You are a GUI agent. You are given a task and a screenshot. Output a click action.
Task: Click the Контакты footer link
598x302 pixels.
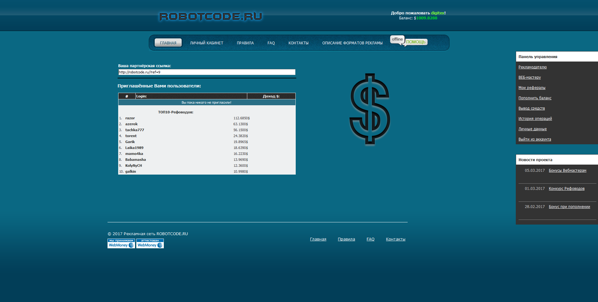[395, 239]
